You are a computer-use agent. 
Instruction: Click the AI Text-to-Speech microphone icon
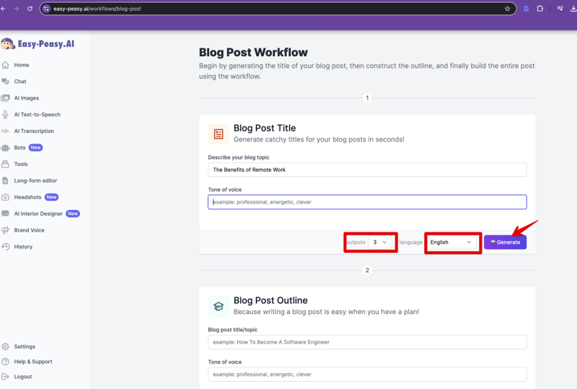click(6, 115)
